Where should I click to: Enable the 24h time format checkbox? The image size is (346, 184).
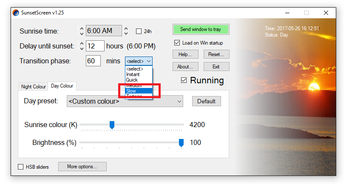coord(139,31)
